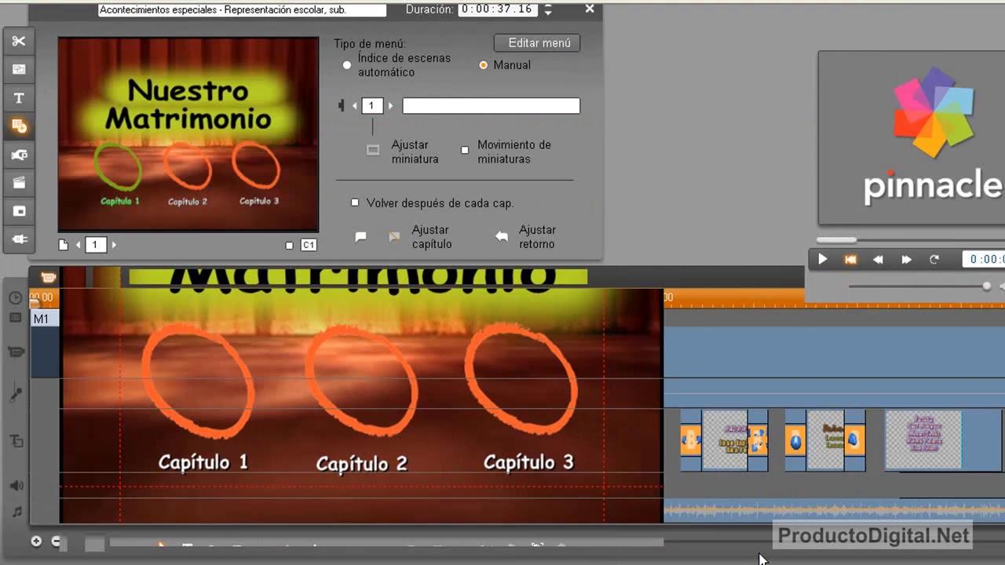Click the fast forward button
The height and width of the screenshot is (565, 1005).
click(x=906, y=259)
